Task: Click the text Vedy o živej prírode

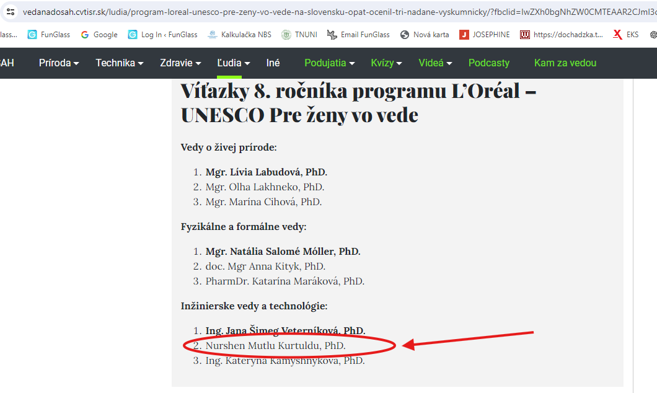Action: tap(229, 148)
